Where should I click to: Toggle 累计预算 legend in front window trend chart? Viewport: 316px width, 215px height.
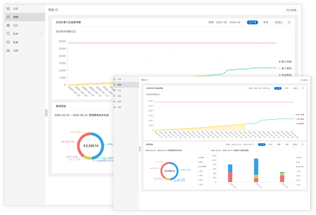(x=300, y=115)
